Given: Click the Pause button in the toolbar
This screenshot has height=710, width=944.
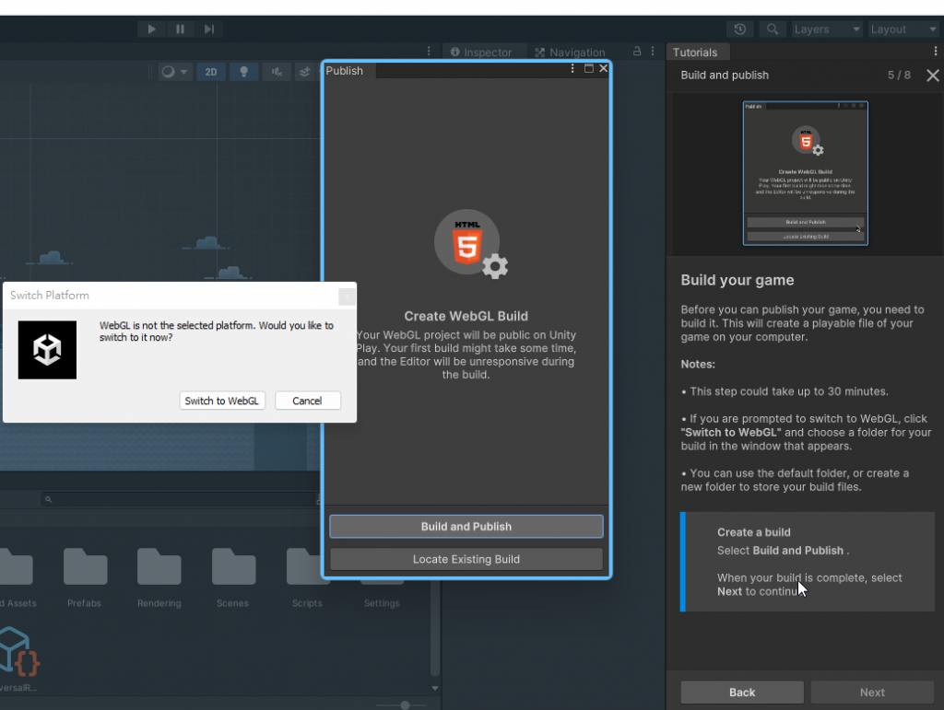Looking at the screenshot, I should [x=180, y=29].
